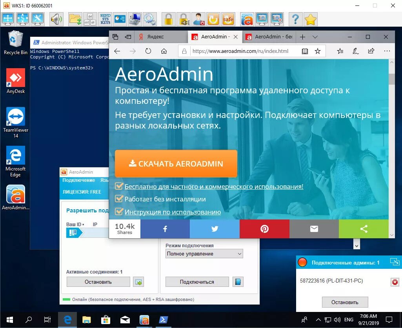Click Edge scrollbar down arrow

tap(391, 235)
